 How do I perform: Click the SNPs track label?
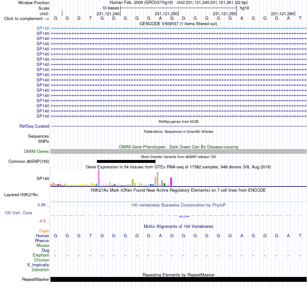pyautogui.click(x=44, y=141)
